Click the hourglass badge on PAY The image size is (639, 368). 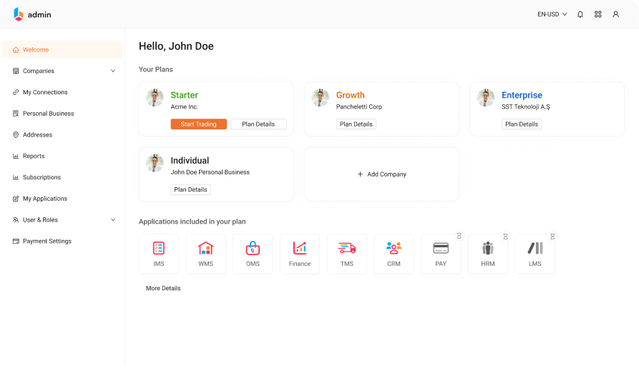point(459,236)
